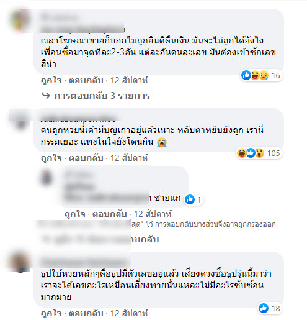Reply to the comment about คนถูกหวย
307x320 pixels.
(86, 158)
